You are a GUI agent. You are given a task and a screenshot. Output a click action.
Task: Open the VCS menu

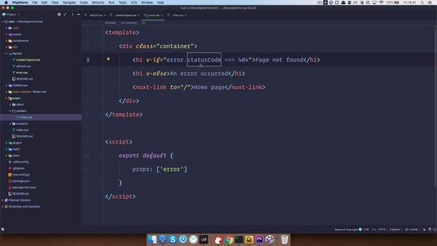click(x=134, y=3)
